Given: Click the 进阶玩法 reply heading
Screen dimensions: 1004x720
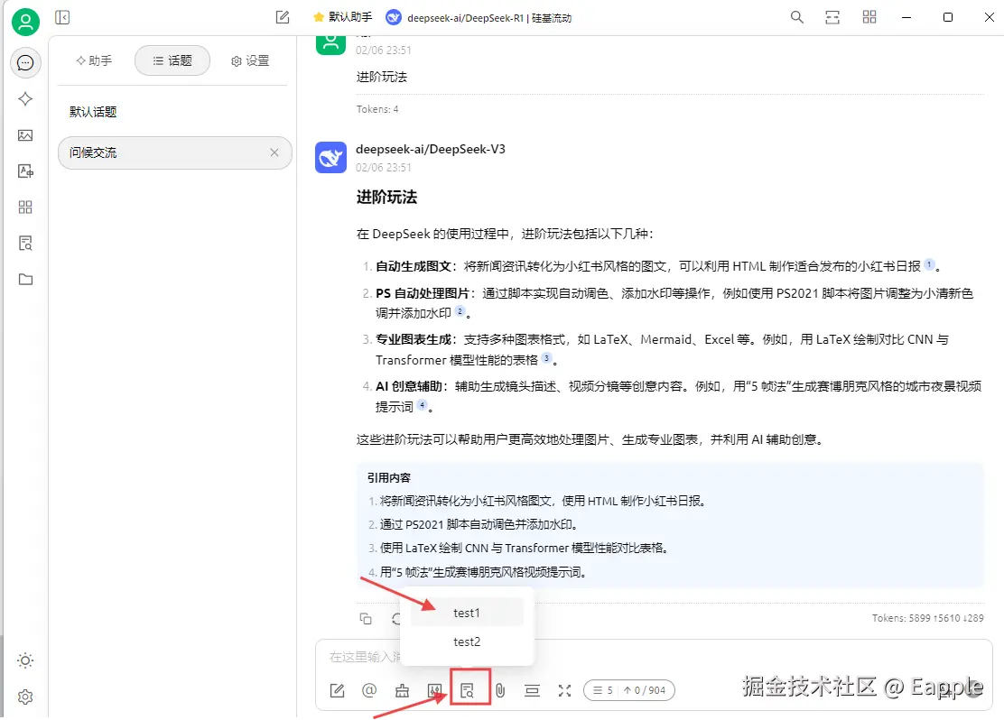Looking at the screenshot, I should coord(386,197).
